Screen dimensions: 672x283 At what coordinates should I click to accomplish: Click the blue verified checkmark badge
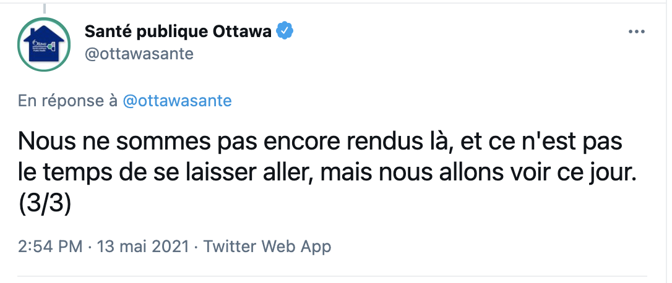[285, 32]
